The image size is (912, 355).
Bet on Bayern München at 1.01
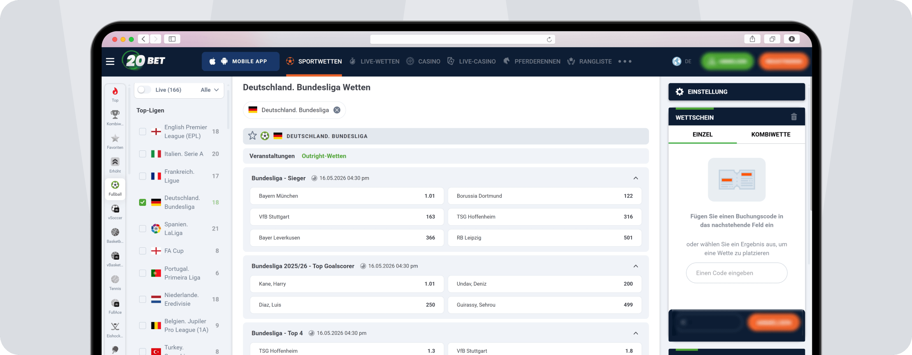tap(347, 196)
